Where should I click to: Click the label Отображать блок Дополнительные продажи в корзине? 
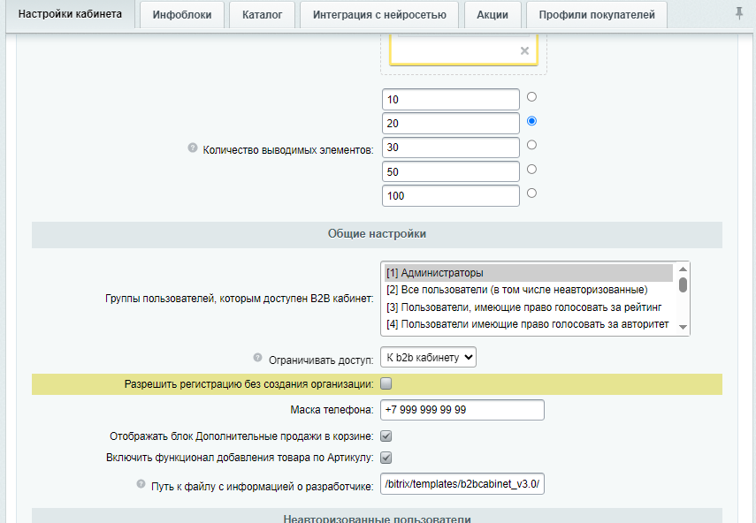coord(241,436)
